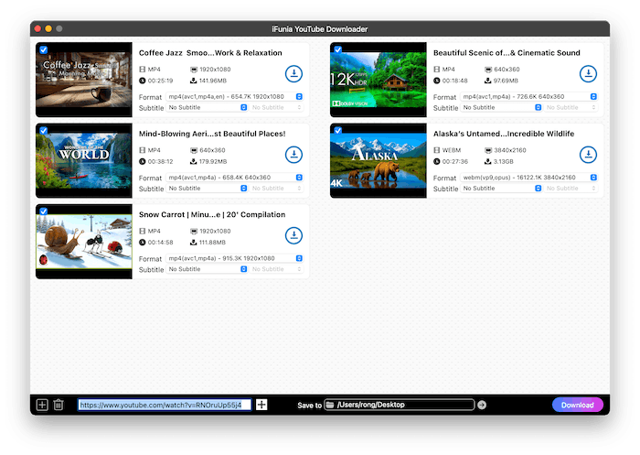Toggle checkbox on Alaska video thumbnail

click(x=337, y=131)
